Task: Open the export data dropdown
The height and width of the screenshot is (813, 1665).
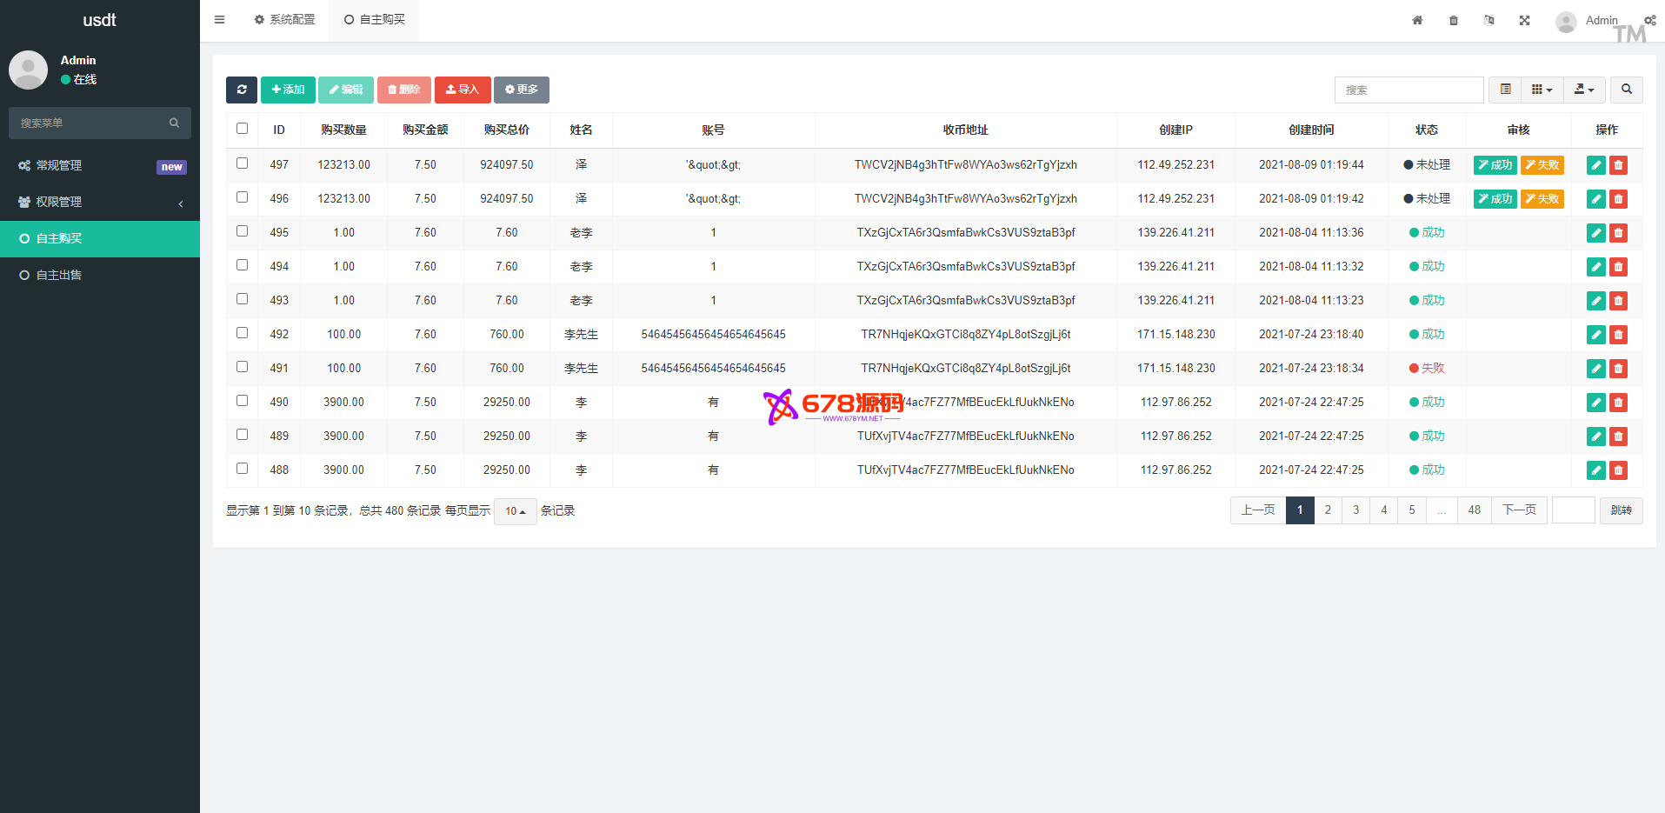Action: click(1584, 90)
